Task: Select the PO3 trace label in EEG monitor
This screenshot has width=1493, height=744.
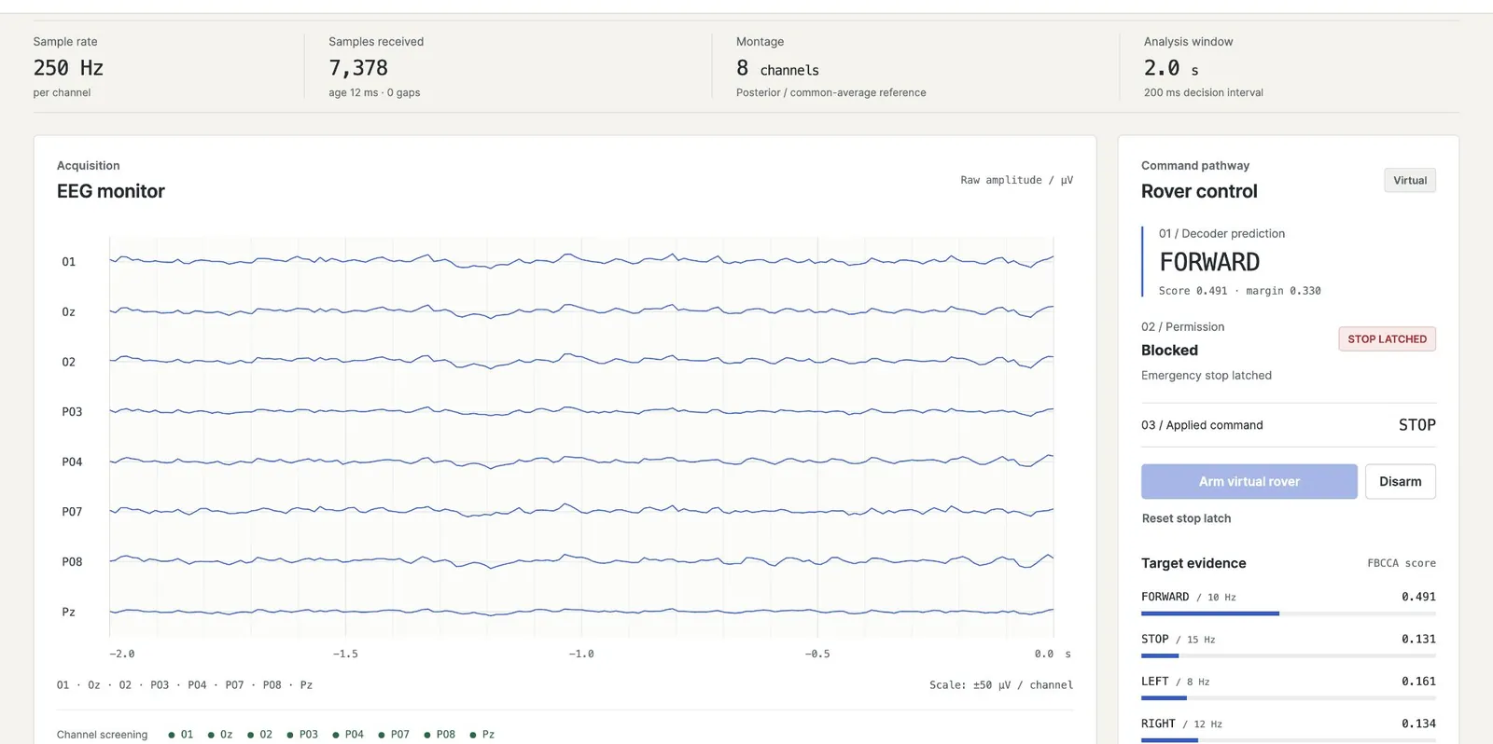Action: tap(72, 412)
